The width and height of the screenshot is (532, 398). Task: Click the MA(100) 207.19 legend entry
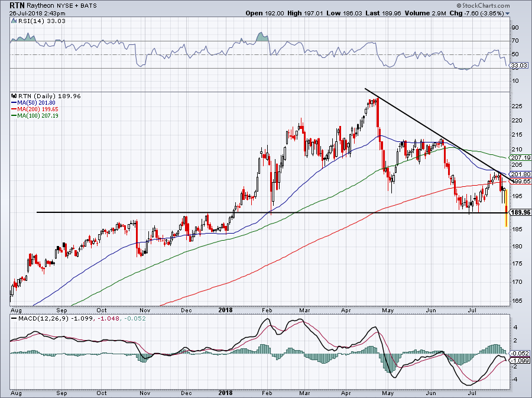pyautogui.click(x=38, y=116)
